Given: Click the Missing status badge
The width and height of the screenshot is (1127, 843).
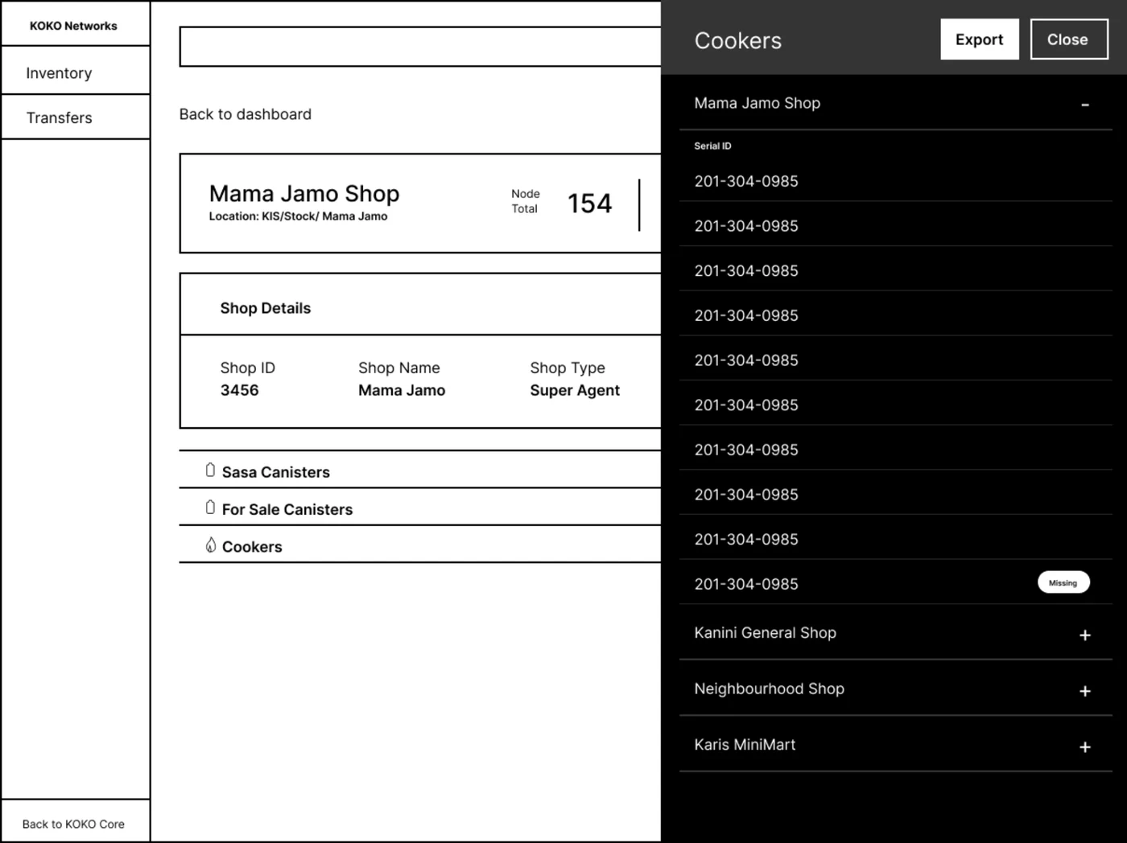Looking at the screenshot, I should click(x=1063, y=582).
